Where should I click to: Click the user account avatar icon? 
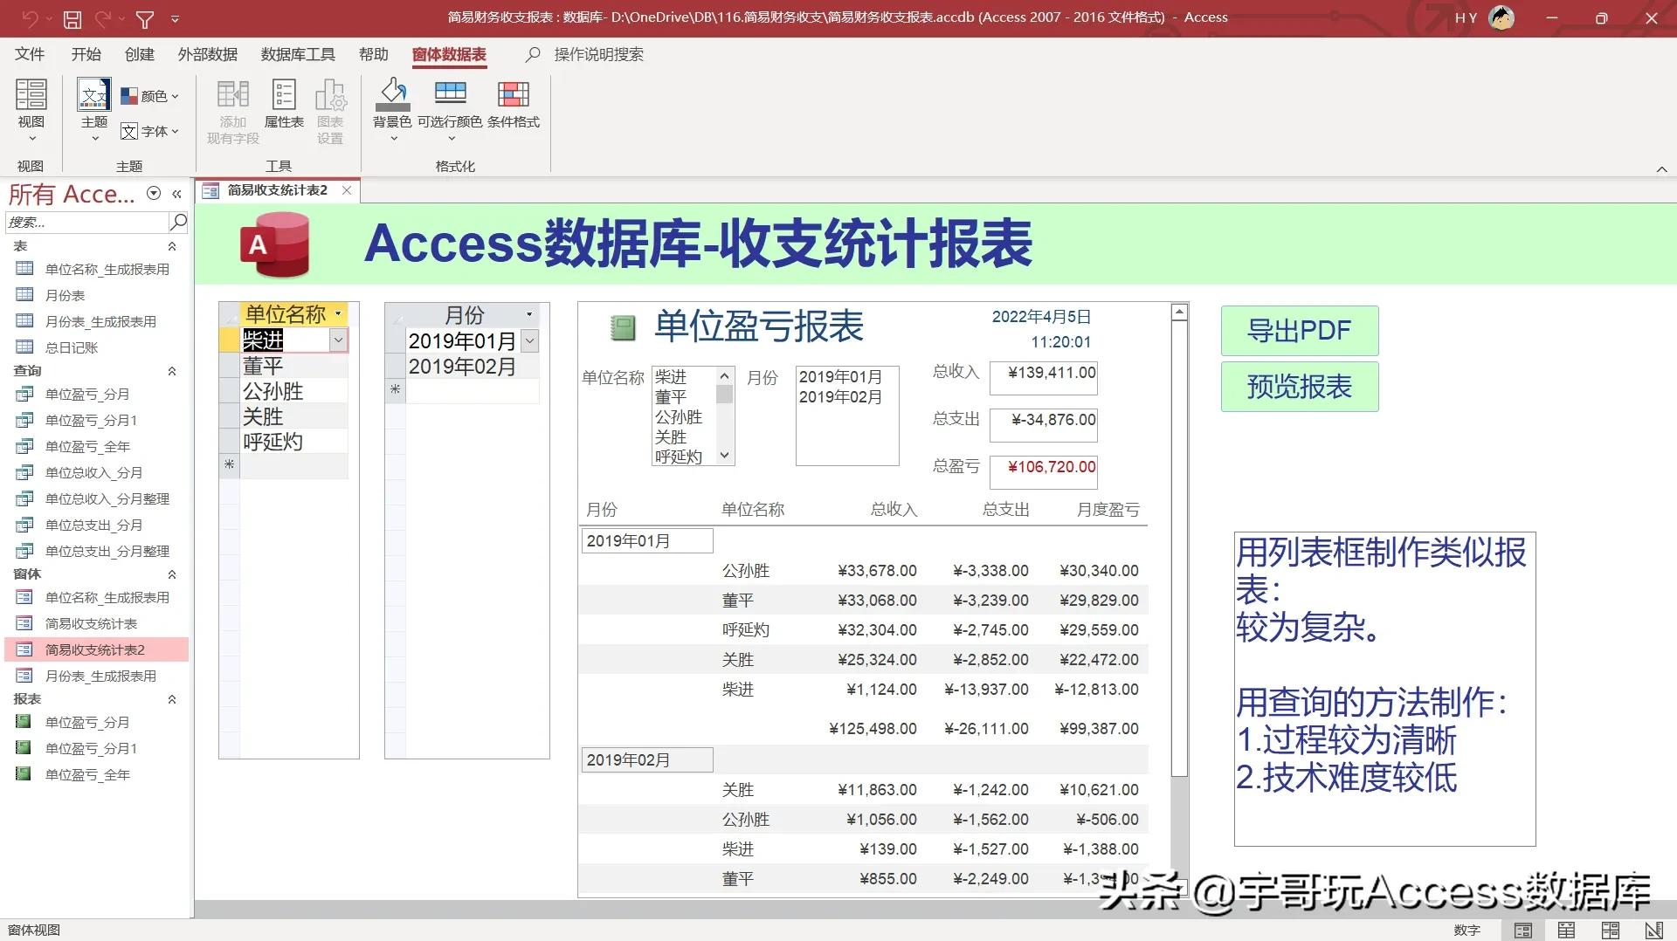(x=1501, y=17)
